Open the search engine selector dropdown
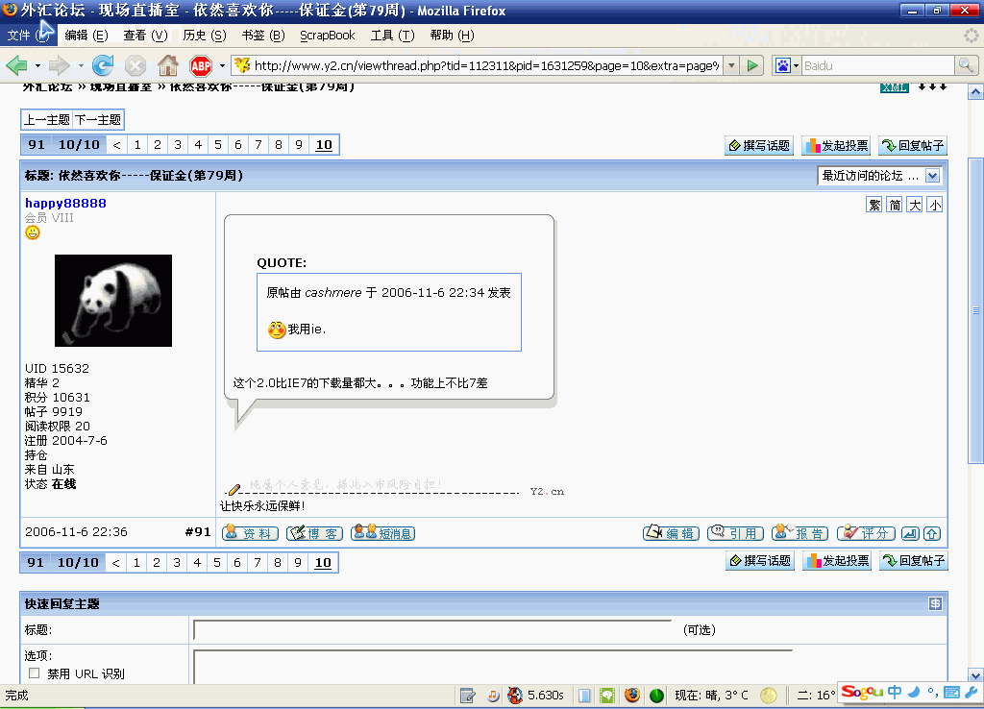The image size is (984, 709). click(x=788, y=65)
